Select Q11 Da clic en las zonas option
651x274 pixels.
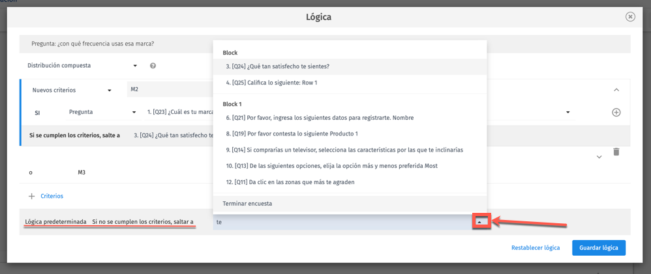(x=350, y=182)
